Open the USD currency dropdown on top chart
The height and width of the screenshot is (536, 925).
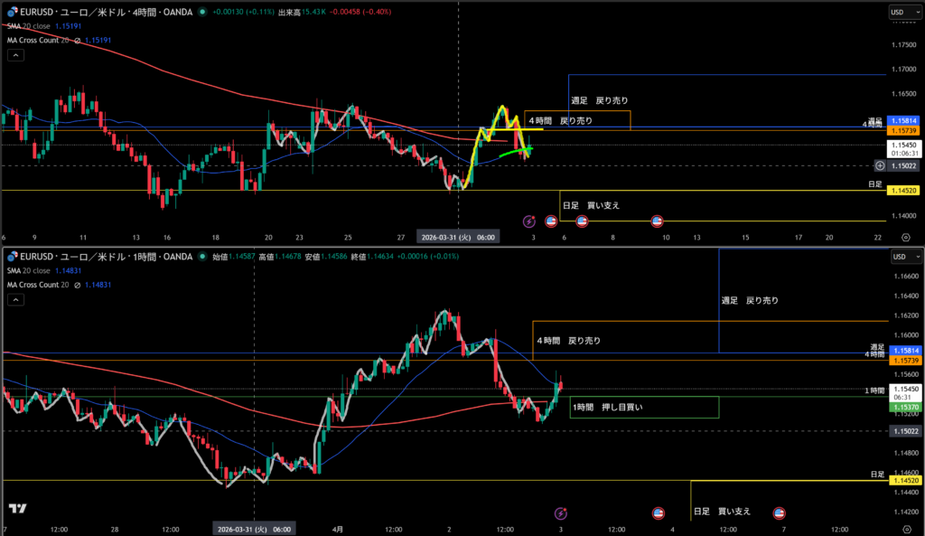point(900,12)
